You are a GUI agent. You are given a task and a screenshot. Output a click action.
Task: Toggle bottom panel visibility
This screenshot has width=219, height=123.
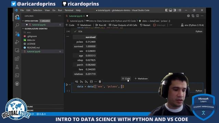coord(170,10)
